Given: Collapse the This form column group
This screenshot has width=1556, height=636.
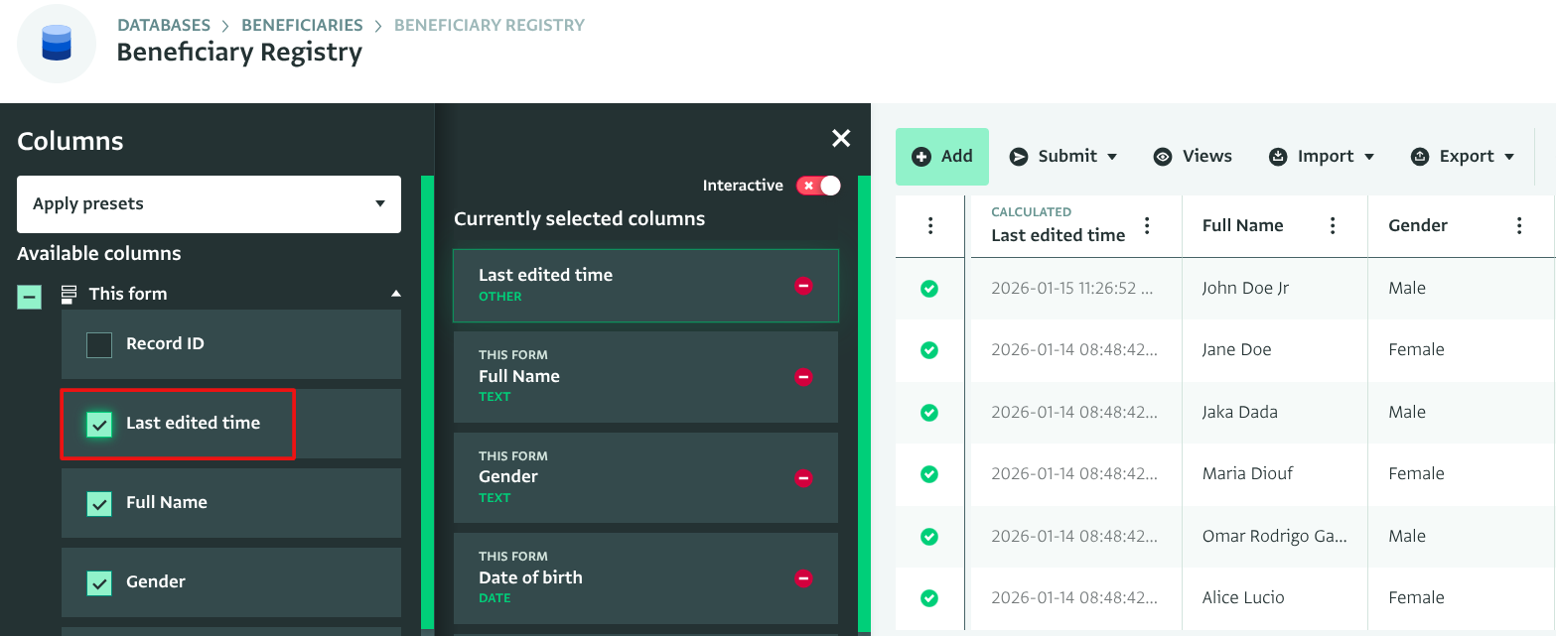Looking at the screenshot, I should [x=395, y=294].
